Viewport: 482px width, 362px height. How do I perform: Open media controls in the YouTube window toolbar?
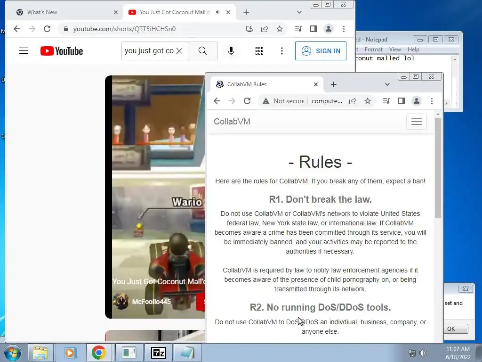298,29
